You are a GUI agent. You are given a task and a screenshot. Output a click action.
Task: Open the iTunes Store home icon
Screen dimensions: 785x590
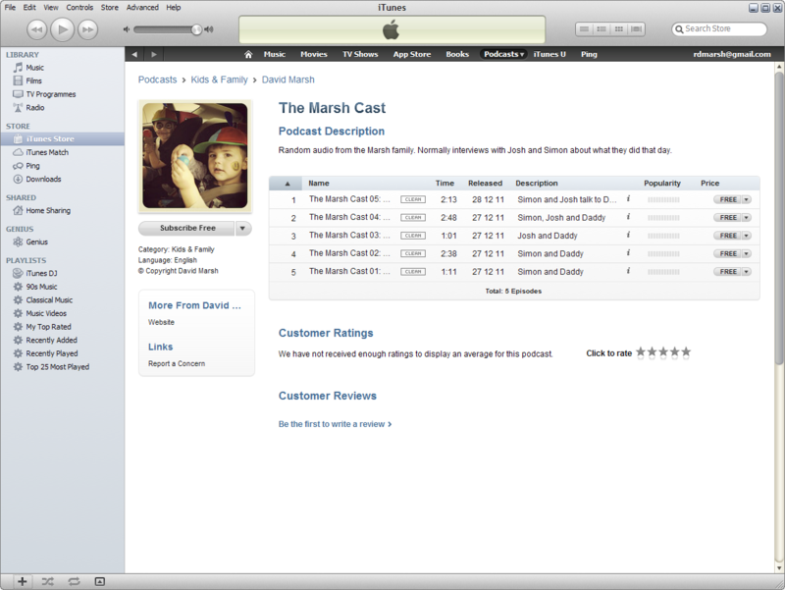pyautogui.click(x=248, y=54)
